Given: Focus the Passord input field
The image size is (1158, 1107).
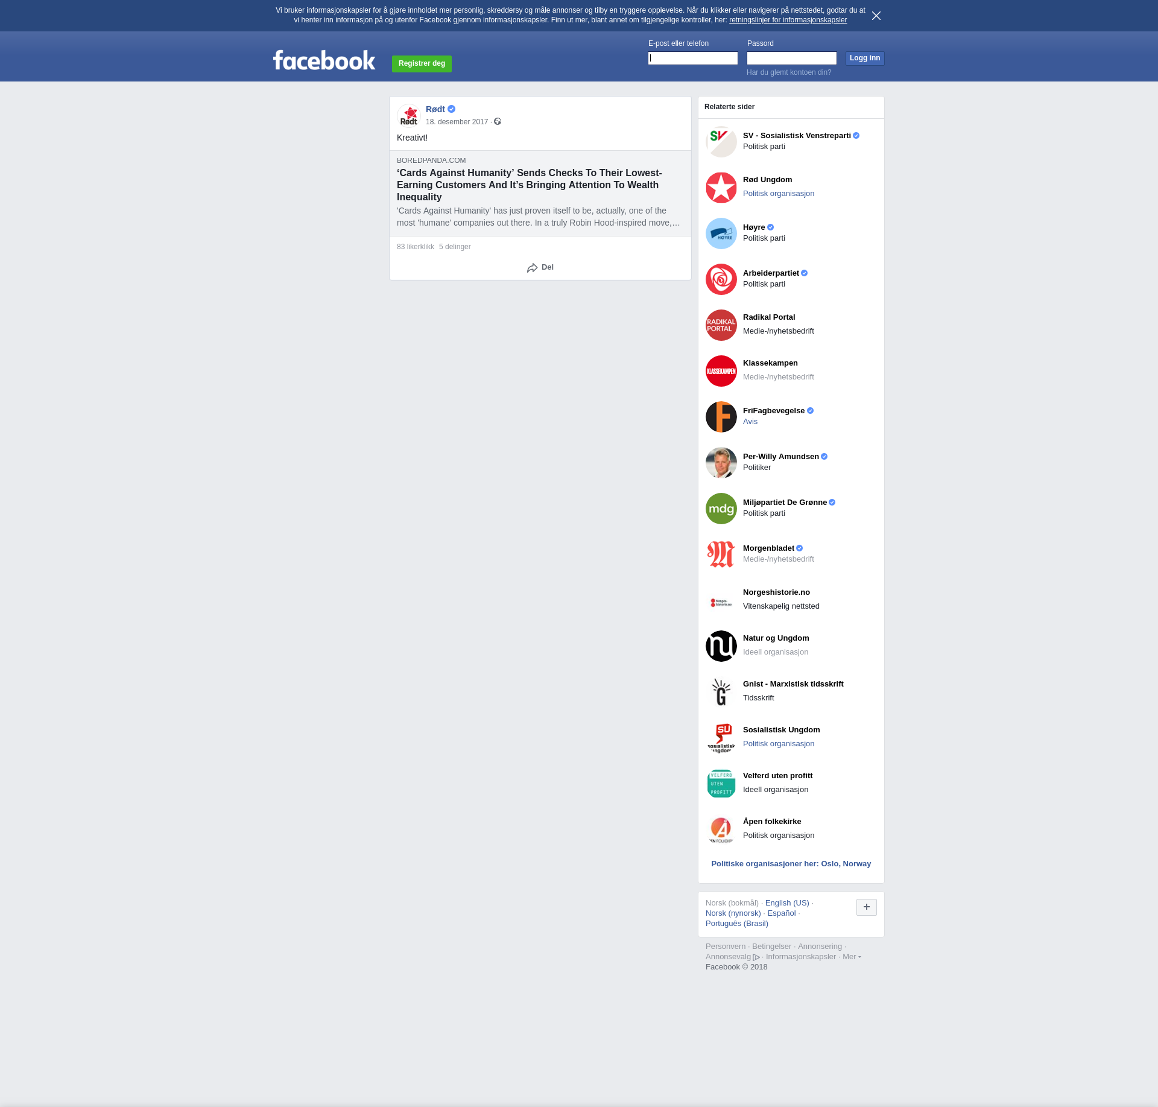Looking at the screenshot, I should [792, 58].
